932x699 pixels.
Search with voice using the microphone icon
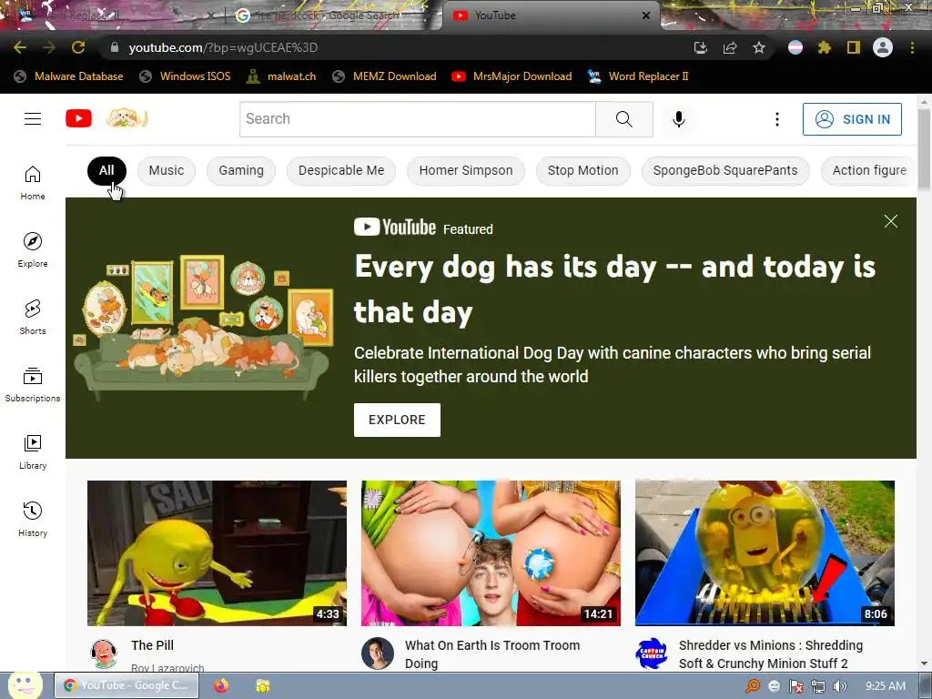point(679,119)
